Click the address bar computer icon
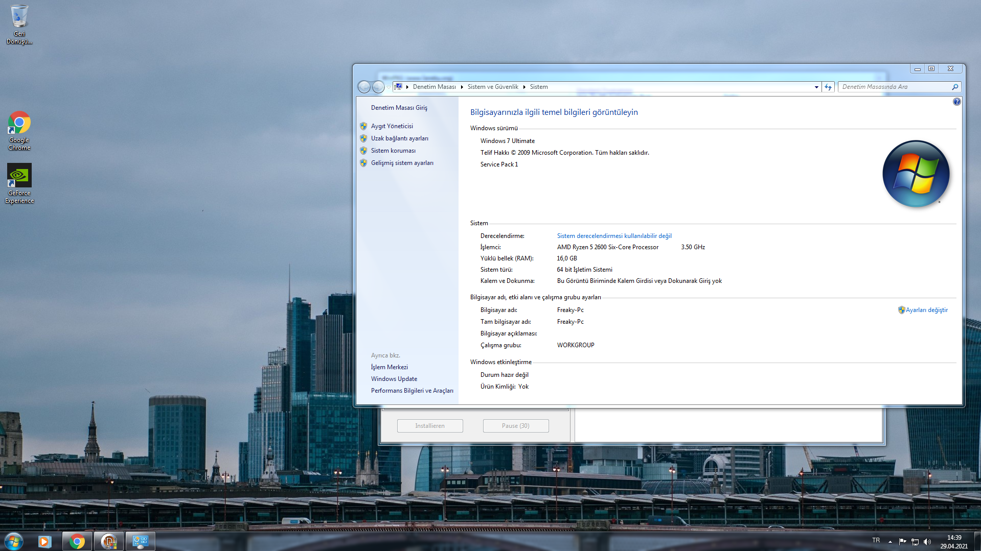Screen dimensions: 981x551 398,87
